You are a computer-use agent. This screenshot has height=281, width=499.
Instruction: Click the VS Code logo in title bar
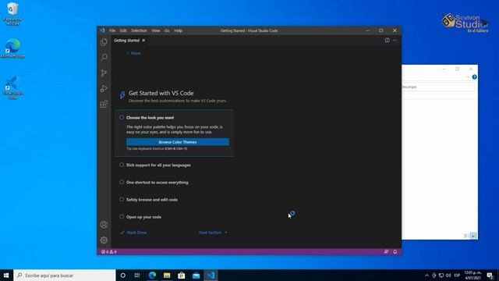pos(102,30)
